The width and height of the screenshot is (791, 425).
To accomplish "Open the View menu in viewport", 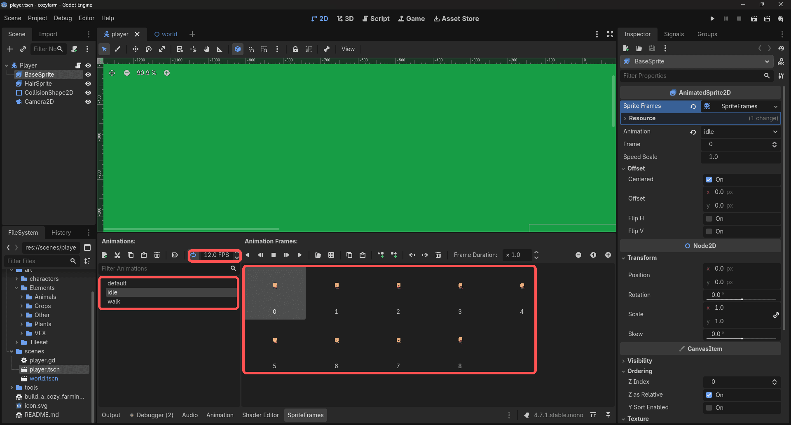I will (348, 49).
